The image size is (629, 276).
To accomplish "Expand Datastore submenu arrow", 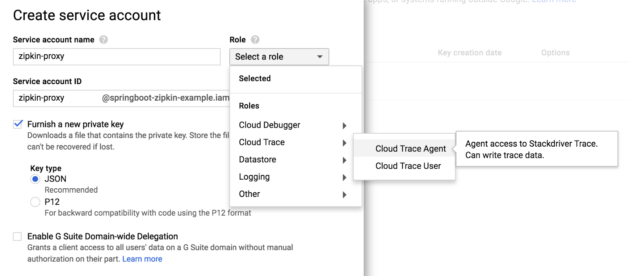I will tap(344, 160).
